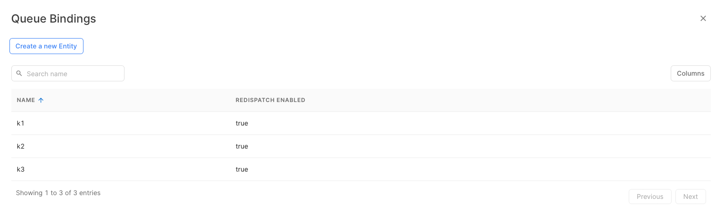Close the Queue Bindings dialog
Image resolution: width=724 pixels, height=213 pixels.
(x=703, y=19)
